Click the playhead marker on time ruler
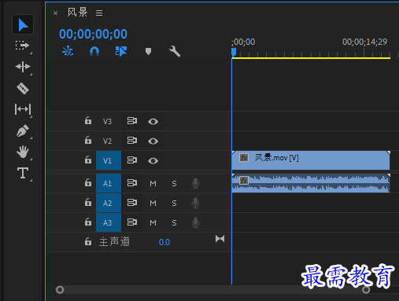The height and width of the screenshot is (301, 399). (234, 53)
